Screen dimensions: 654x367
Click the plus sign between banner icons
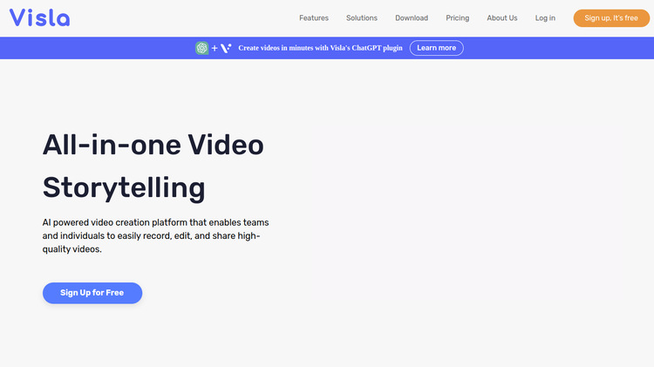(x=215, y=48)
